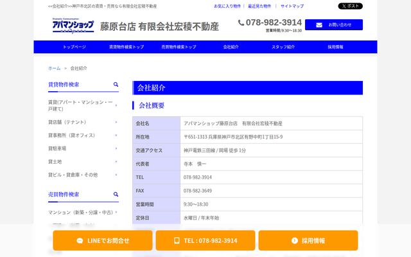The image size is (411, 257).
Task: Expand the 貸店舗（テナント）chevron
Action: pos(116,122)
